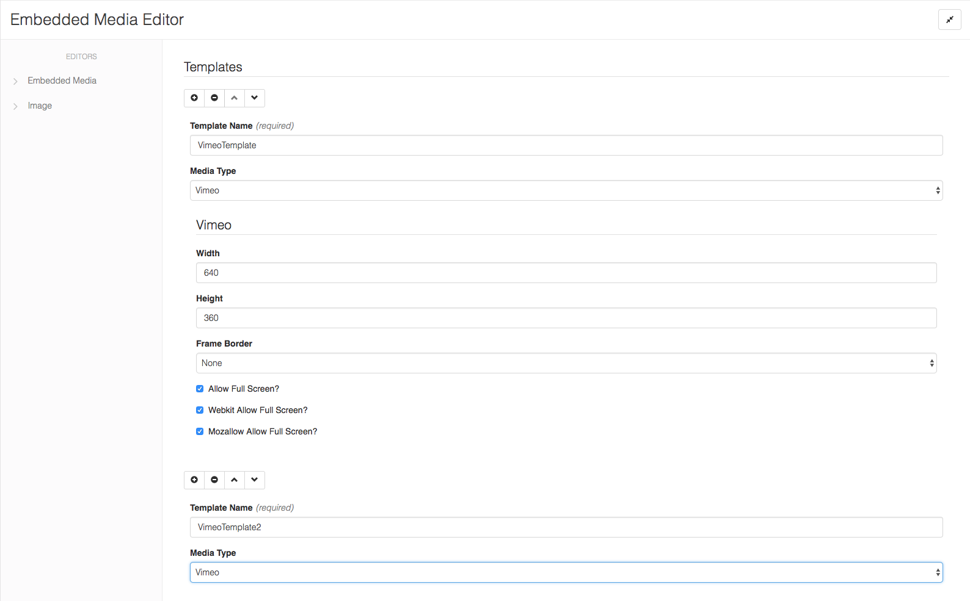Click the move down arrow above VimeoTemplate
Screen dimensions: 970x601
(255, 98)
